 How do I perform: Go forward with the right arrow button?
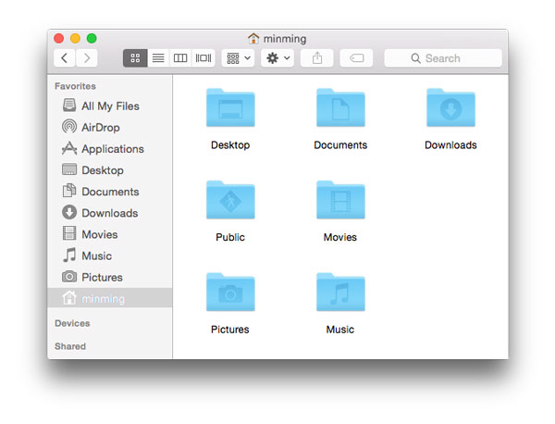tap(87, 58)
